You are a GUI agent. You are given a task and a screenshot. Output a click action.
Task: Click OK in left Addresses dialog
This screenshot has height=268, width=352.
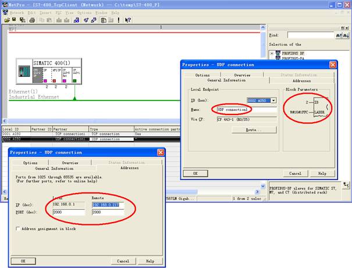tap(23, 261)
